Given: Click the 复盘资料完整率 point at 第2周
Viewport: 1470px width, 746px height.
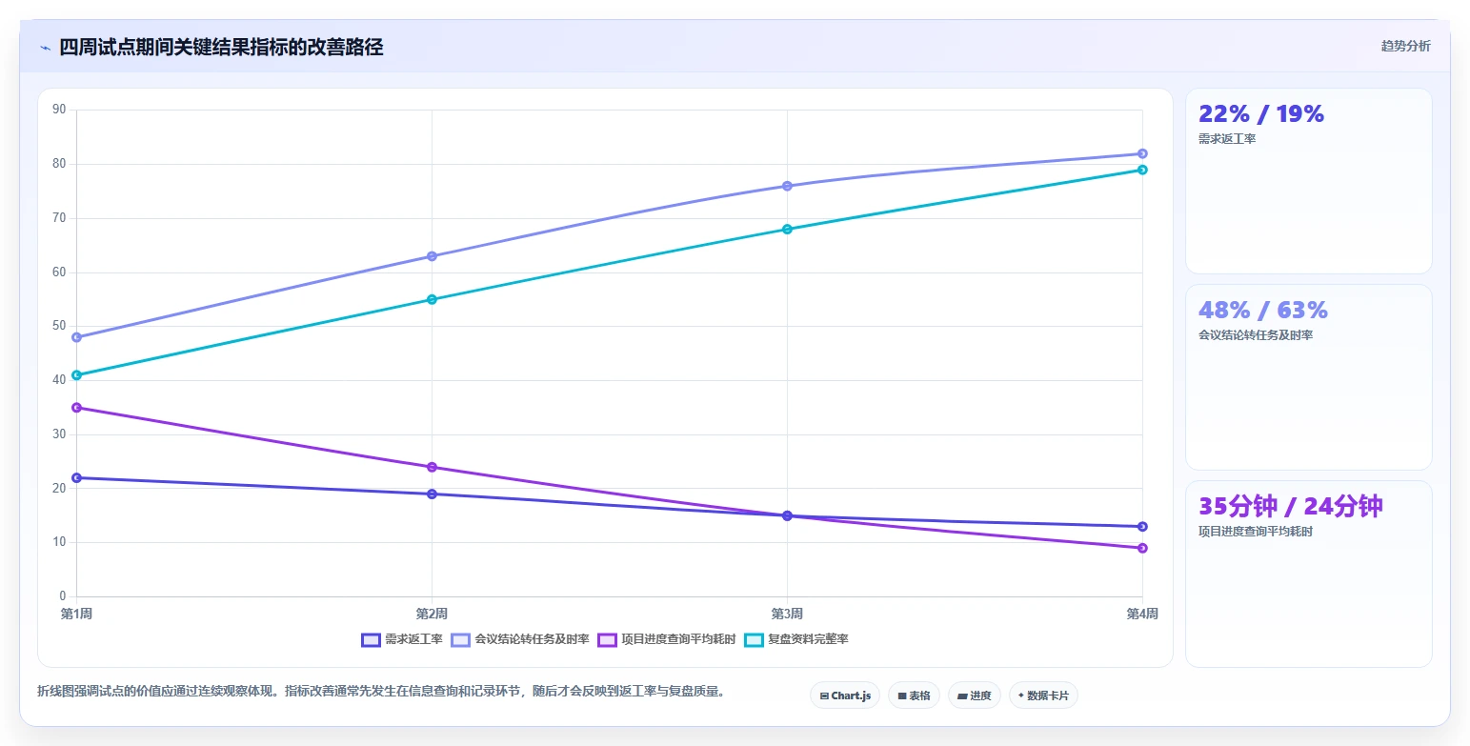Looking at the screenshot, I should tap(432, 299).
